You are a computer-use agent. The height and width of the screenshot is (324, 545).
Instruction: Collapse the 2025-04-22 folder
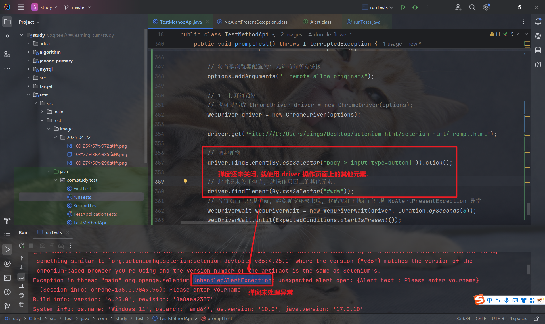55,137
